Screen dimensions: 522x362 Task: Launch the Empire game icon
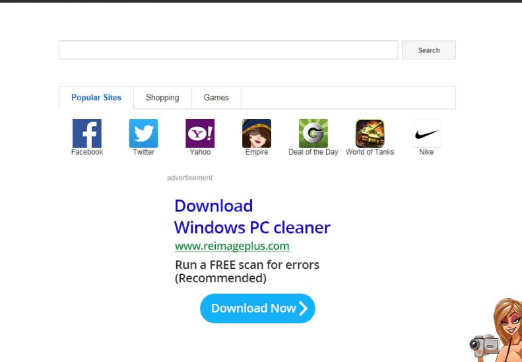[x=257, y=133]
